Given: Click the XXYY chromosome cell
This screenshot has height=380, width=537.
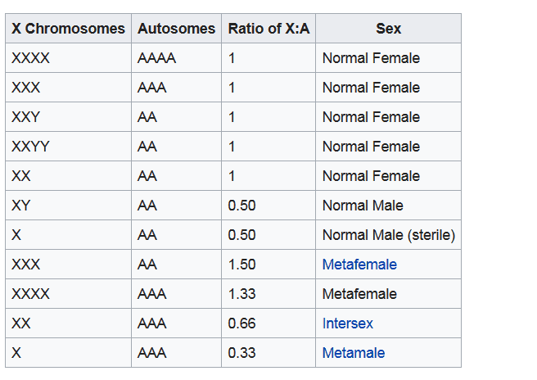Looking at the screenshot, I should [x=31, y=147].
